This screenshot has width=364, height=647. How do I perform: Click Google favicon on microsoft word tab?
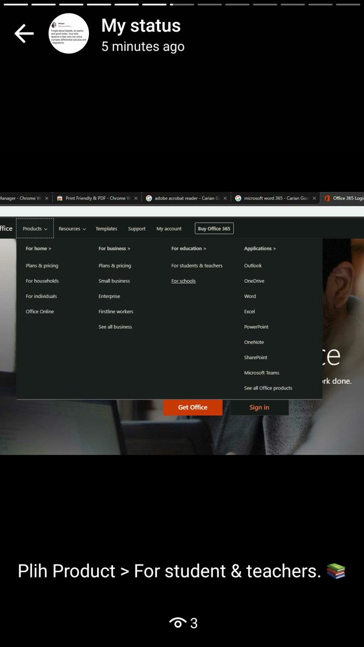coord(238,198)
